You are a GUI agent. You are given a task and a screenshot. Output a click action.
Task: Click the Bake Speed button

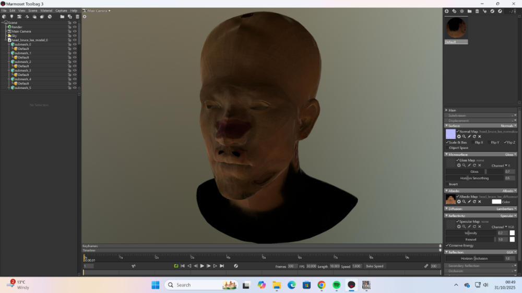(x=374, y=266)
